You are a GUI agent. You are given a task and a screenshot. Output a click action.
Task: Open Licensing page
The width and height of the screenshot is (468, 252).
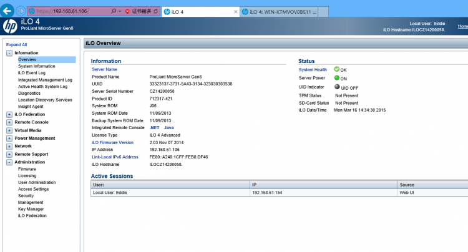coord(27,176)
